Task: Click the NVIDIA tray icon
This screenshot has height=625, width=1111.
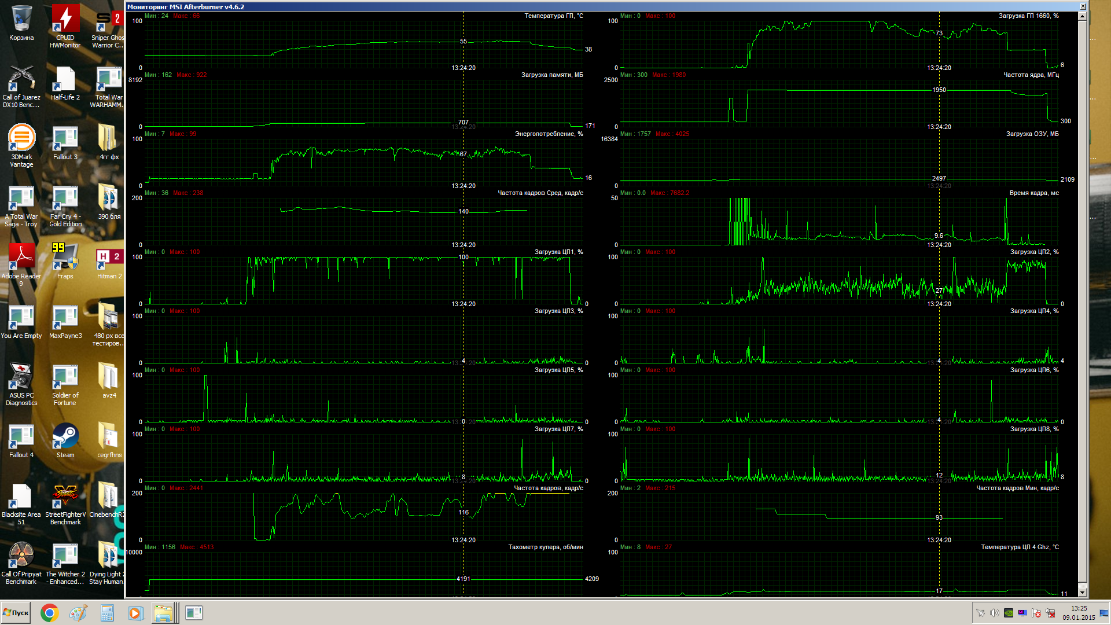Action: tap(1009, 613)
